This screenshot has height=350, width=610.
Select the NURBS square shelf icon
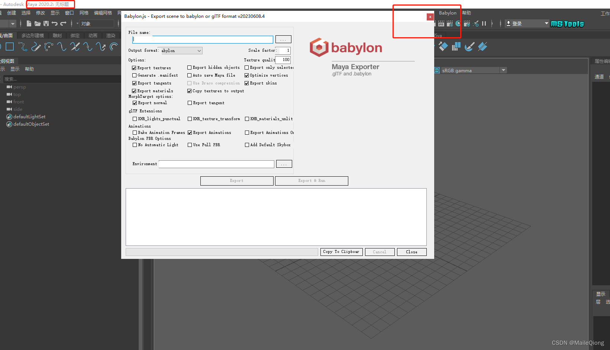point(10,46)
